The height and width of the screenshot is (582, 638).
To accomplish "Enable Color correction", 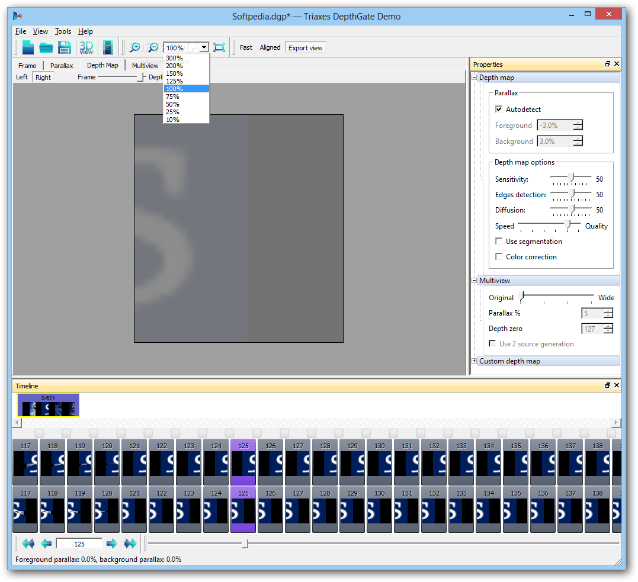I will point(498,256).
